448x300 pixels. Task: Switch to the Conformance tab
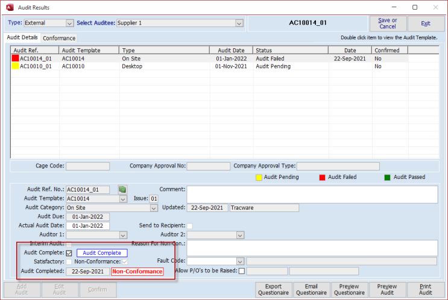(x=59, y=38)
